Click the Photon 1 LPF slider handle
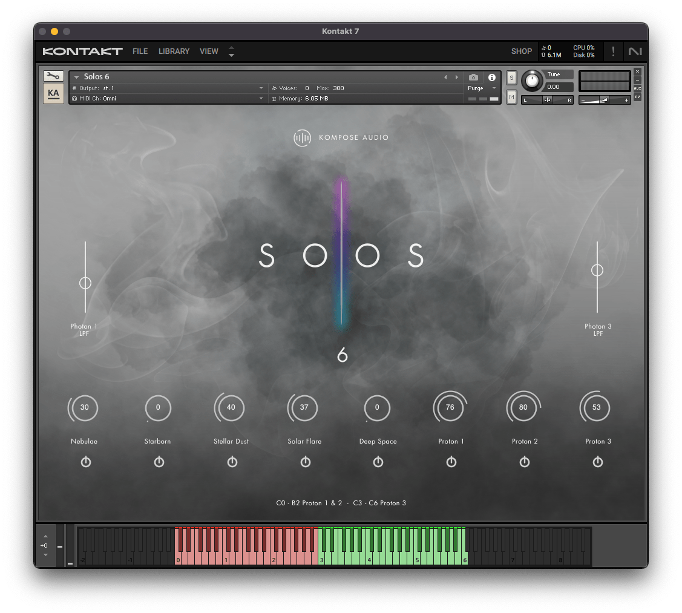 (85, 283)
